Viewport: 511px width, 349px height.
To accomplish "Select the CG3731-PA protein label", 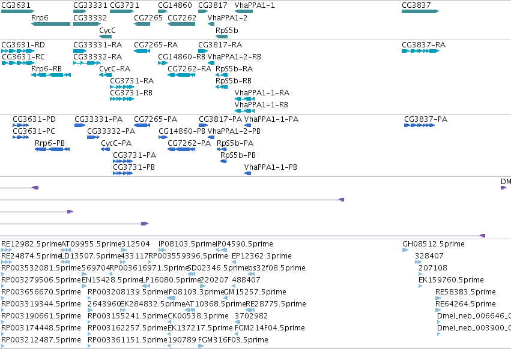I will (x=135, y=155).
